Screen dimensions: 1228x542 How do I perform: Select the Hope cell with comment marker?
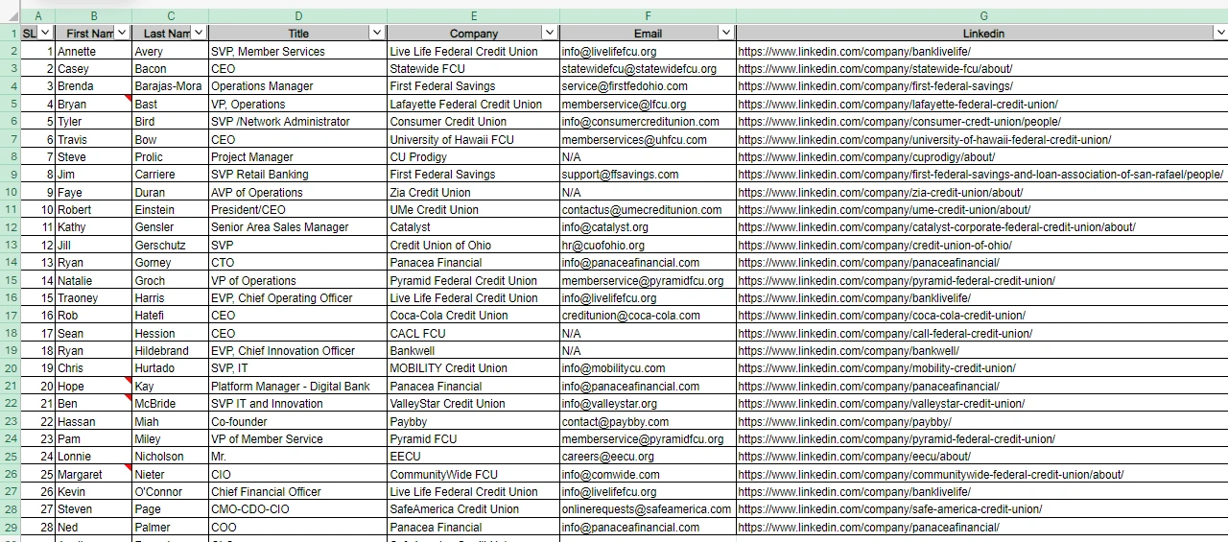[x=93, y=386]
